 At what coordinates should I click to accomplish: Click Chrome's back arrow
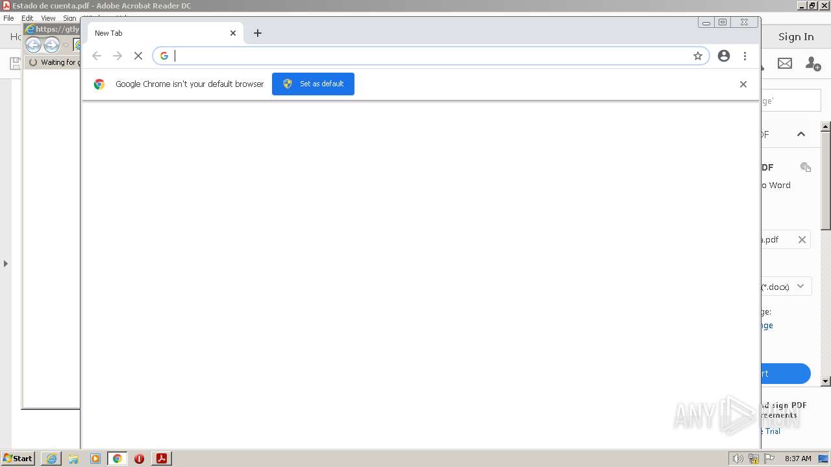tap(97, 56)
